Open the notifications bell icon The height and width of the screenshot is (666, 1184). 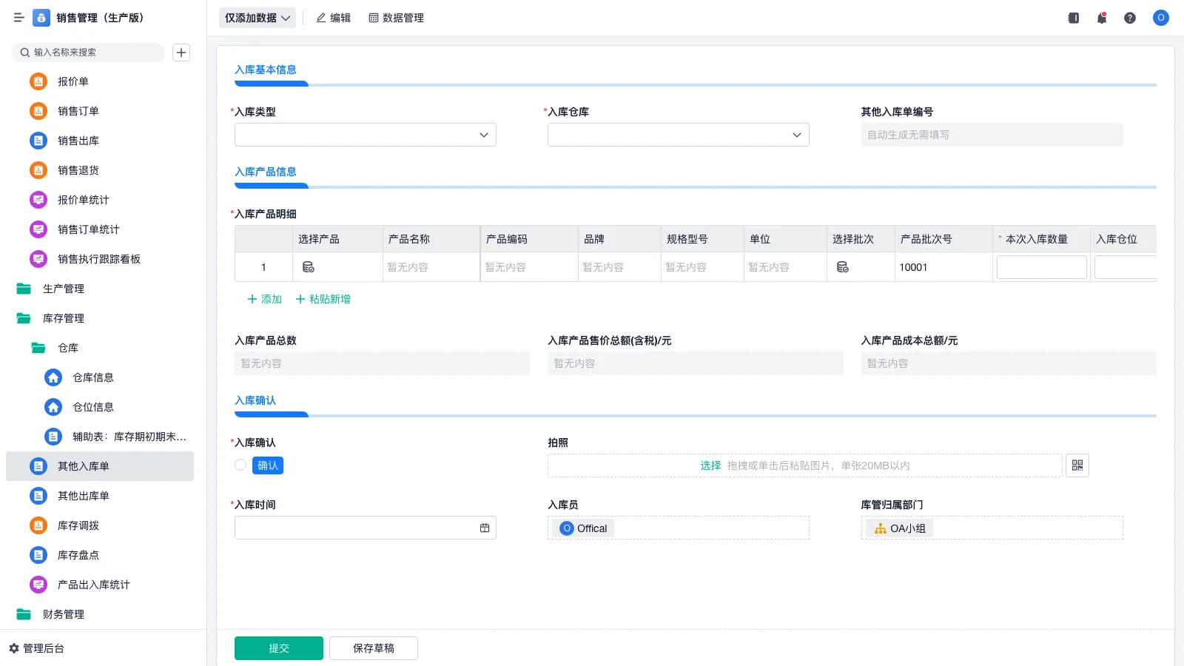[1102, 18]
